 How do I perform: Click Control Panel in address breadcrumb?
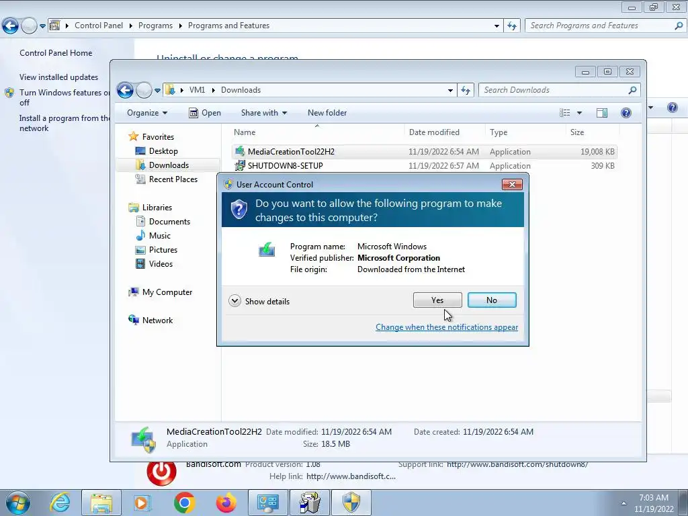pyautogui.click(x=99, y=26)
